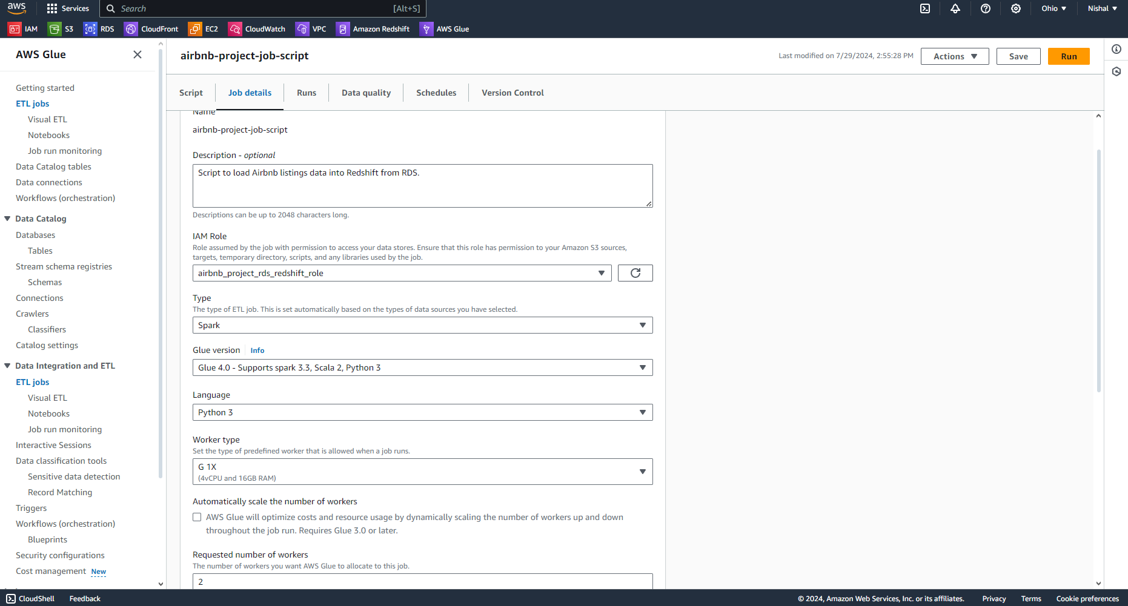The image size is (1128, 606).
Task: Collapse Data Integration and ETL section
Action: 7,366
